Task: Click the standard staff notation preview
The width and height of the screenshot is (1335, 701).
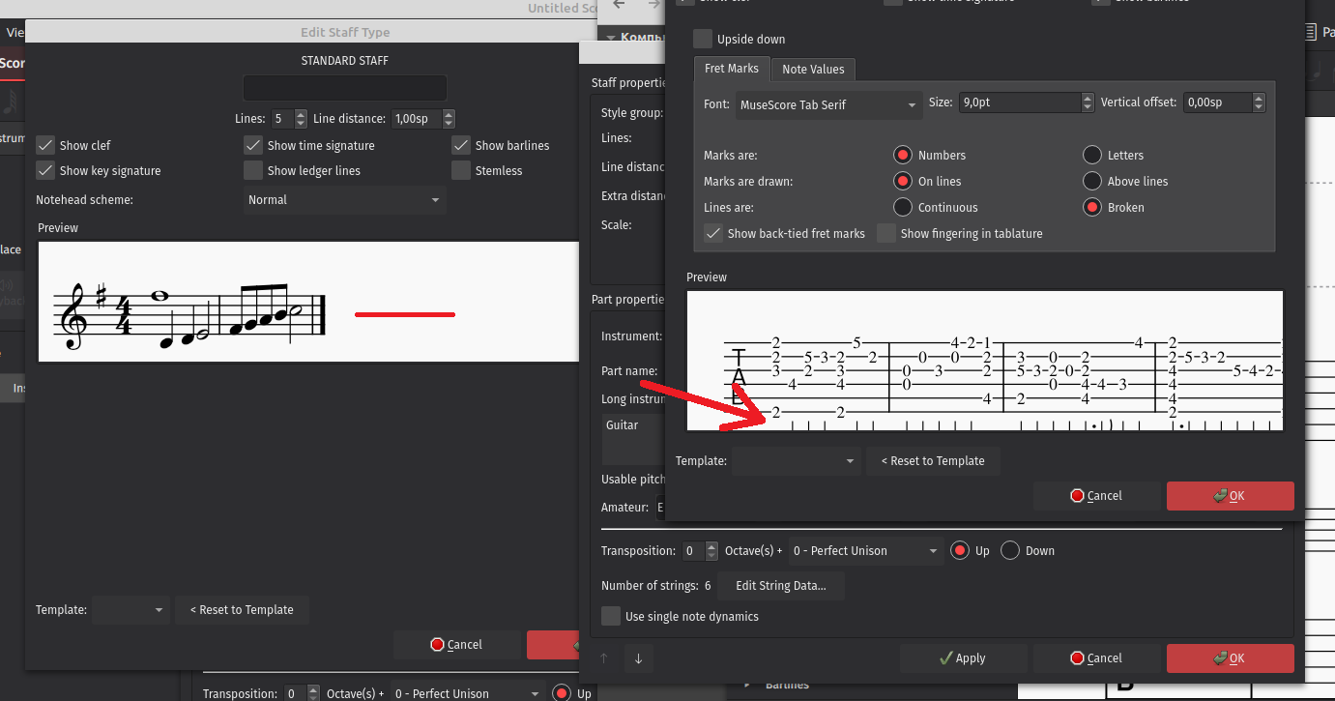Action: click(308, 302)
